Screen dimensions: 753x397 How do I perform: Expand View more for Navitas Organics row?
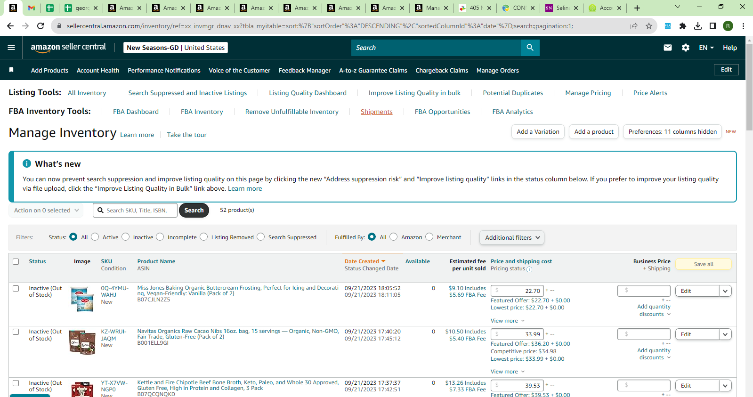pos(508,372)
